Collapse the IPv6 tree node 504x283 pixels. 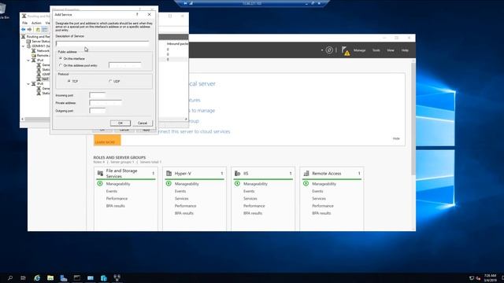[x=28, y=84]
